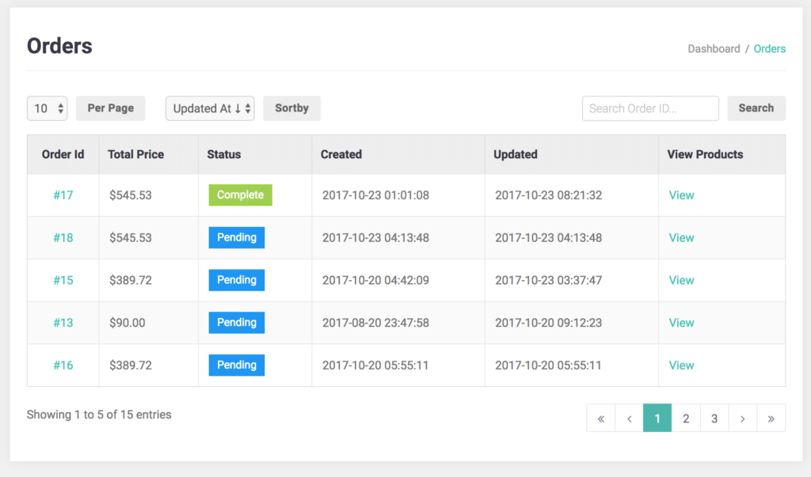
Task: Open the Updated At sort dropdown
Action: [210, 108]
